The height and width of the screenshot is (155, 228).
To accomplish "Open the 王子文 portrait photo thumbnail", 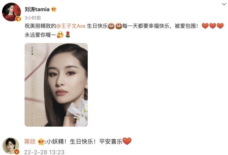I will pyautogui.click(x=56, y=85).
